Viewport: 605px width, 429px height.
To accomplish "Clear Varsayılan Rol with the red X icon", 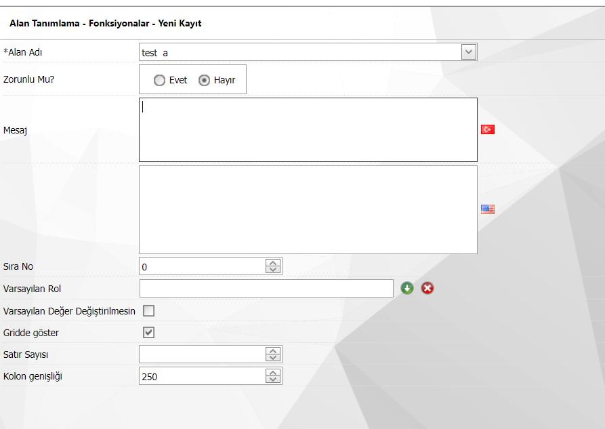I will (x=427, y=288).
